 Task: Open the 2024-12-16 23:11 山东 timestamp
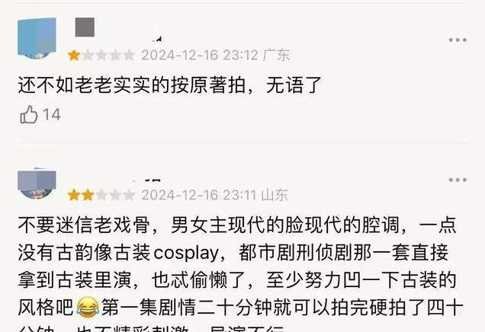[215, 195]
